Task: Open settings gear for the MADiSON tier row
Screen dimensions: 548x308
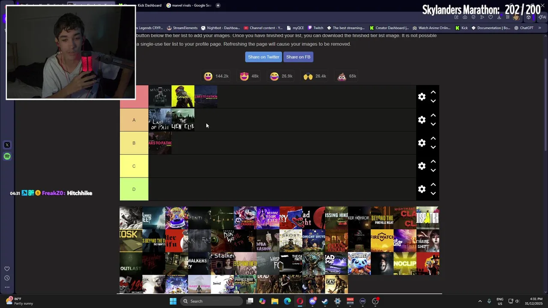Action: (422, 97)
